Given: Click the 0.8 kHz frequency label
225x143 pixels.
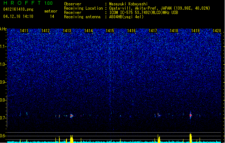Looking at the screenshot, I should (x=3, y=100).
